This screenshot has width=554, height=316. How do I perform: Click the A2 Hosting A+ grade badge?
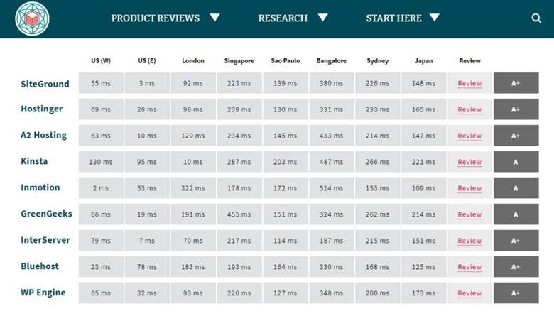(516, 136)
